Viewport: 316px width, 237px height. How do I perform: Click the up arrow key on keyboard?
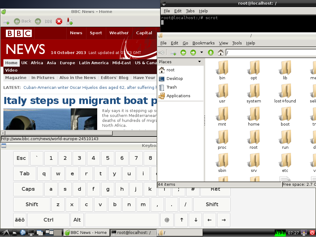click(181, 220)
